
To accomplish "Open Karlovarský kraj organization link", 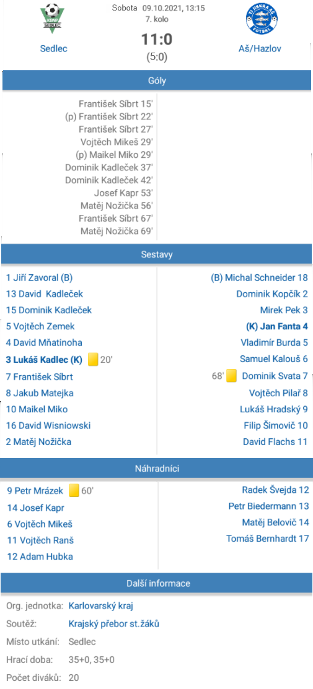I will click(x=101, y=606).
